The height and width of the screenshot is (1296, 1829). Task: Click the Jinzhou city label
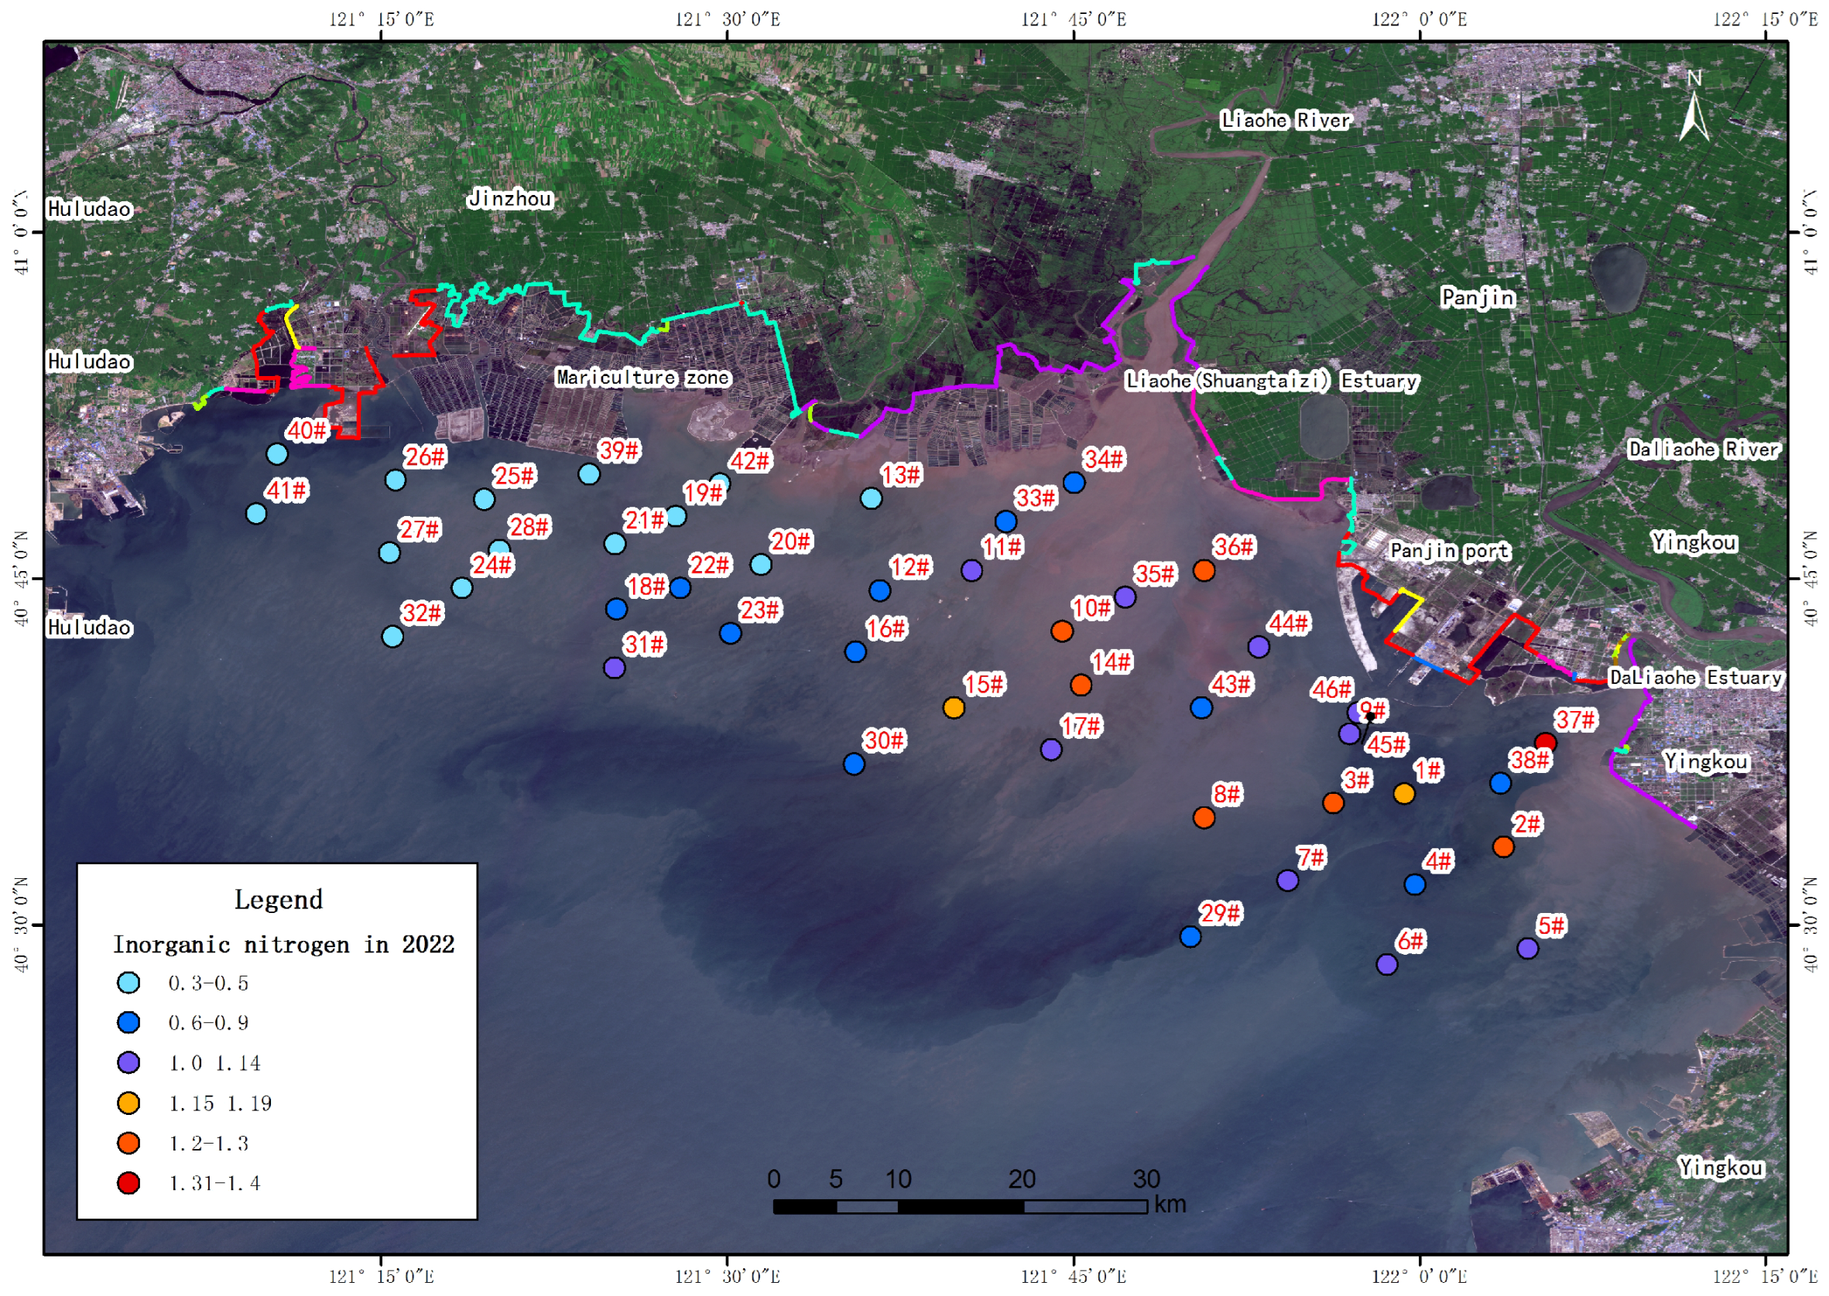point(510,199)
